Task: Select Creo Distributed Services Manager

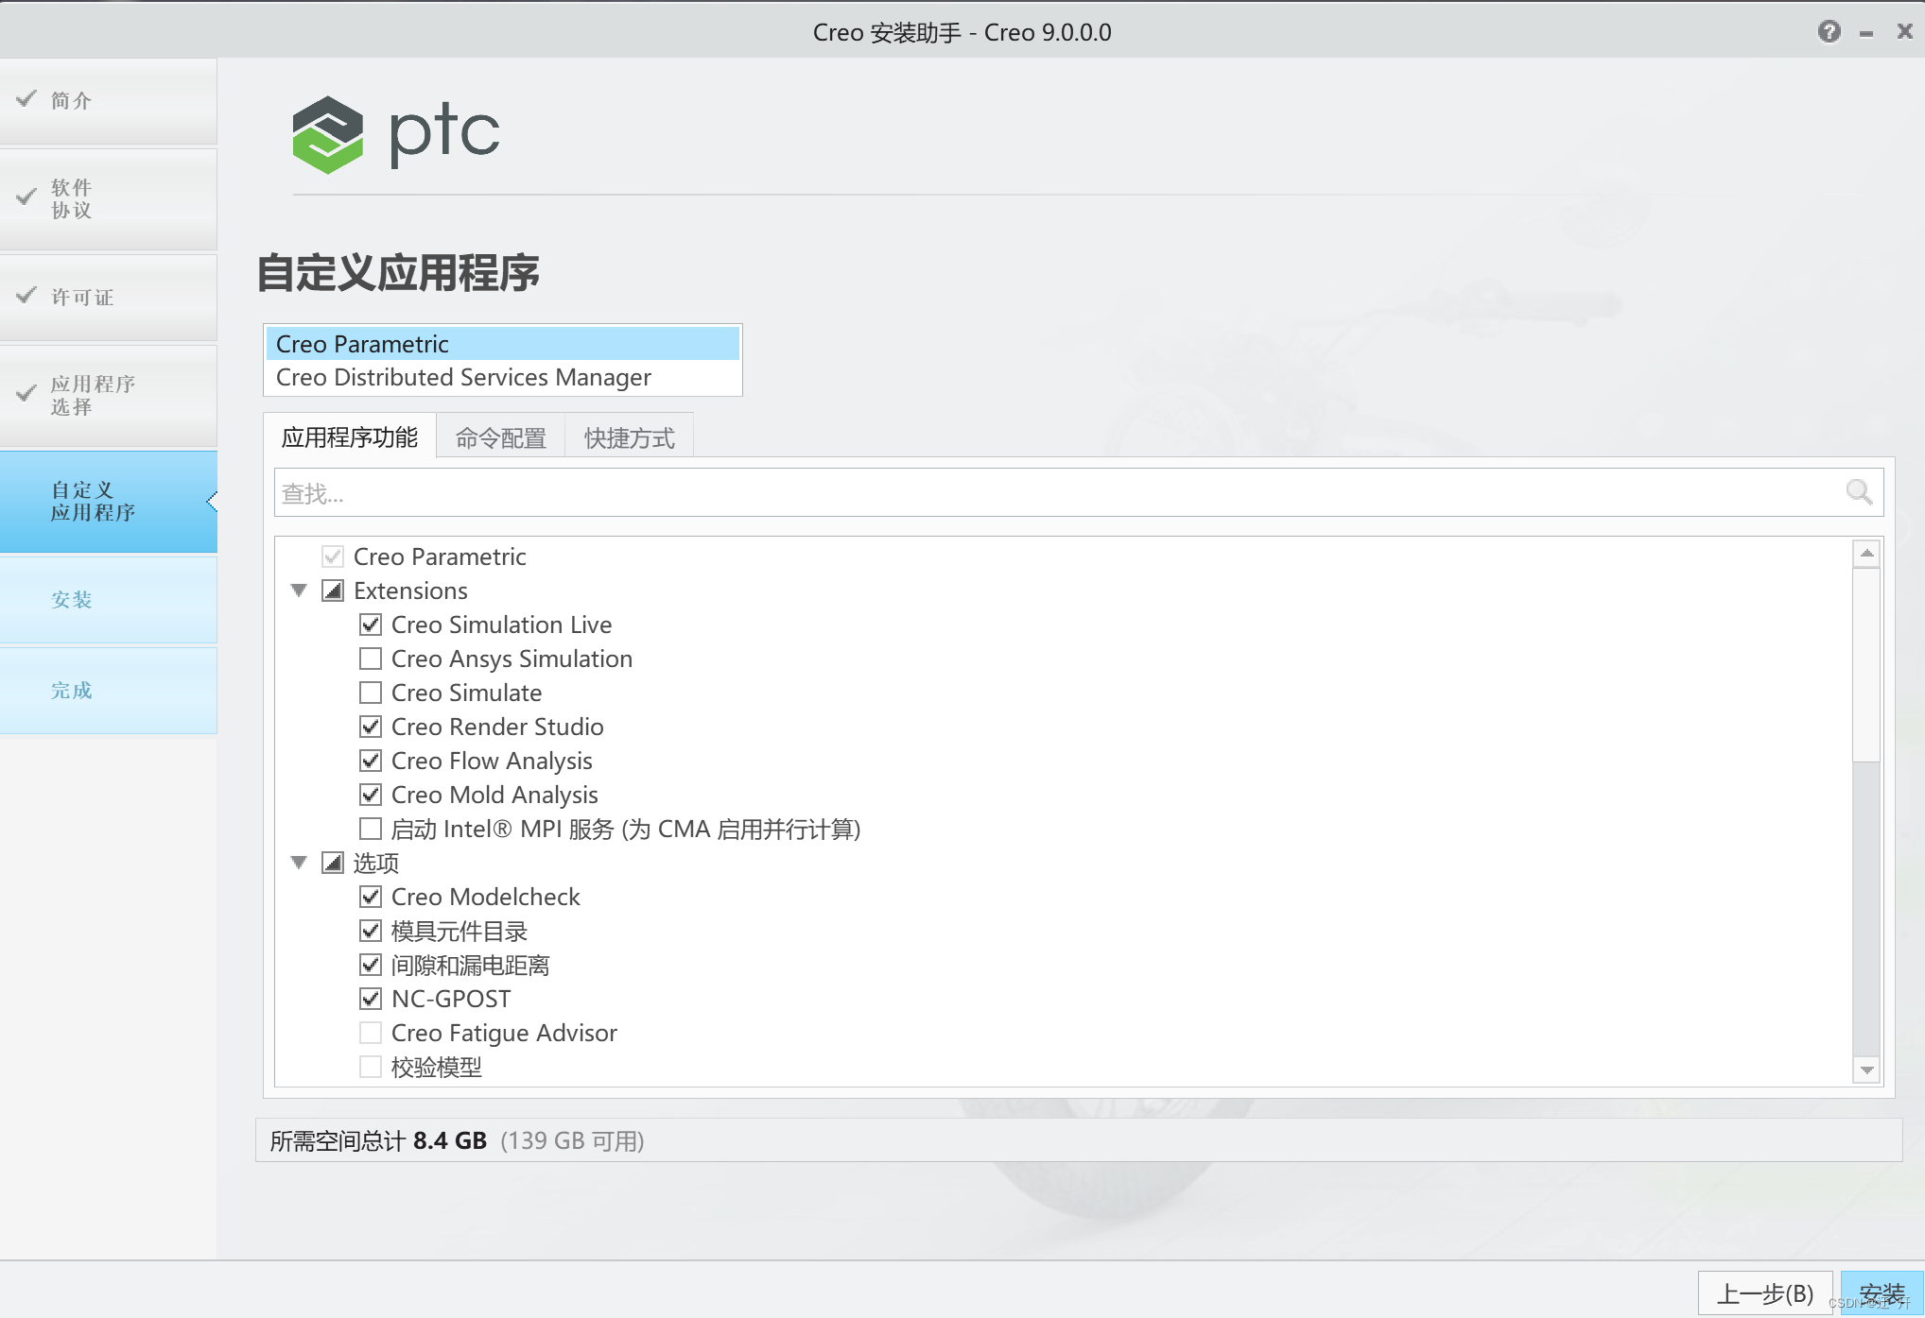Action: [x=503, y=377]
